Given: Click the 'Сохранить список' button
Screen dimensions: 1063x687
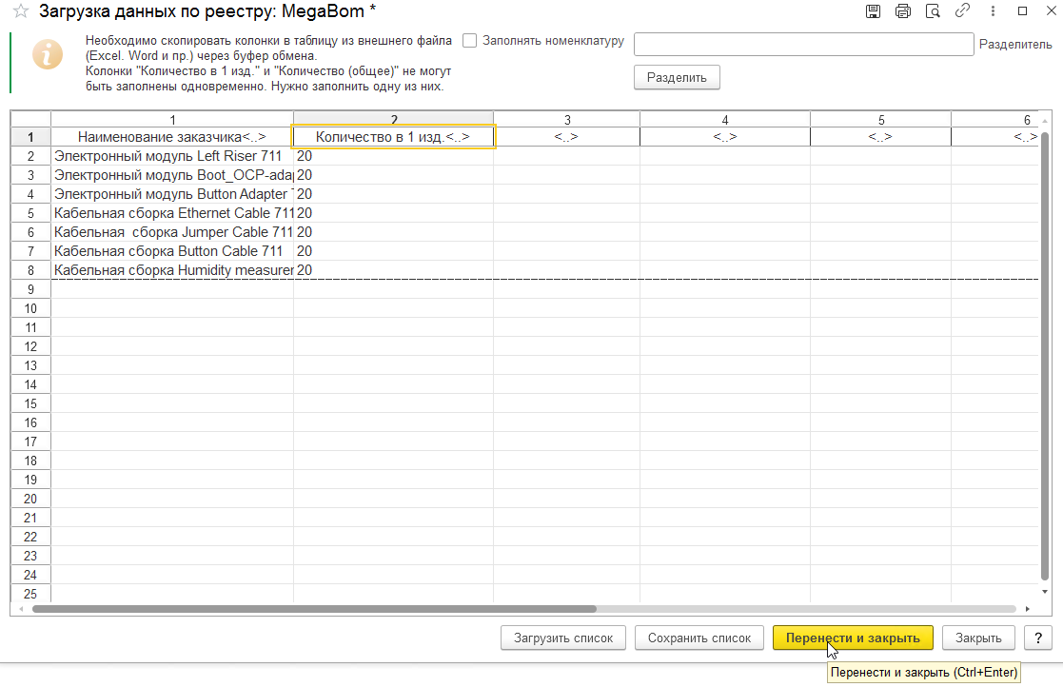Looking at the screenshot, I should coord(699,638).
